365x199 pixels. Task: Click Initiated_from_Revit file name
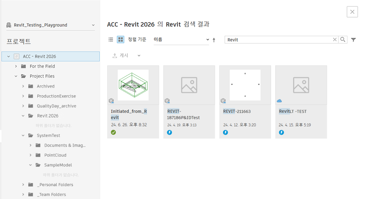(129, 114)
